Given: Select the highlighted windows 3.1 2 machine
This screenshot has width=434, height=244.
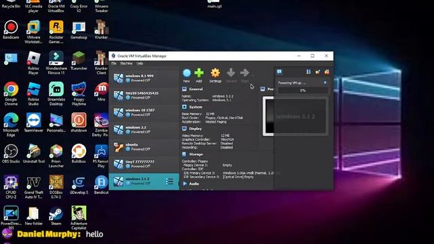Looking at the screenshot, I should tap(144, 182).
